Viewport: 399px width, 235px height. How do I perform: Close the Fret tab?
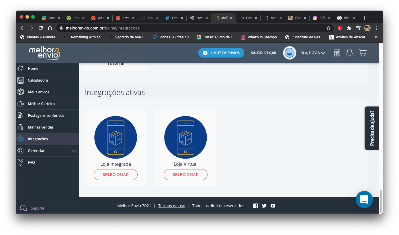133,18
